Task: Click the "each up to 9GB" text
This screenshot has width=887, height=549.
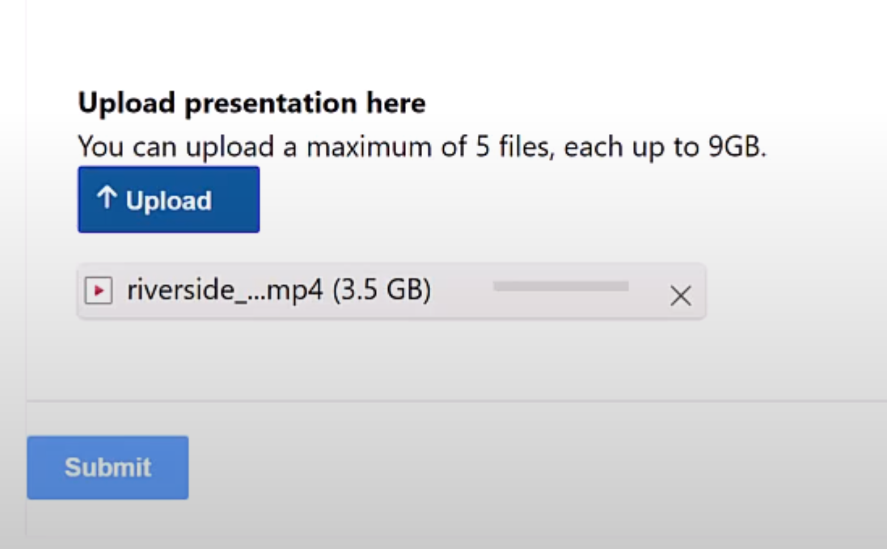Action: click(x=665, y=147)
